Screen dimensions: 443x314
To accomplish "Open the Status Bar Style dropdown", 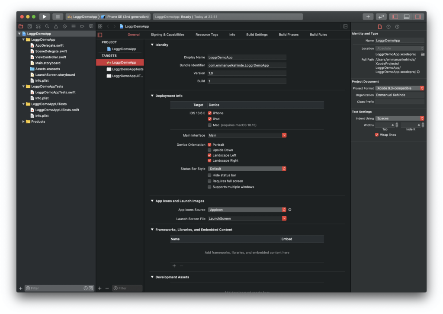I will click(x=247, y=169).
